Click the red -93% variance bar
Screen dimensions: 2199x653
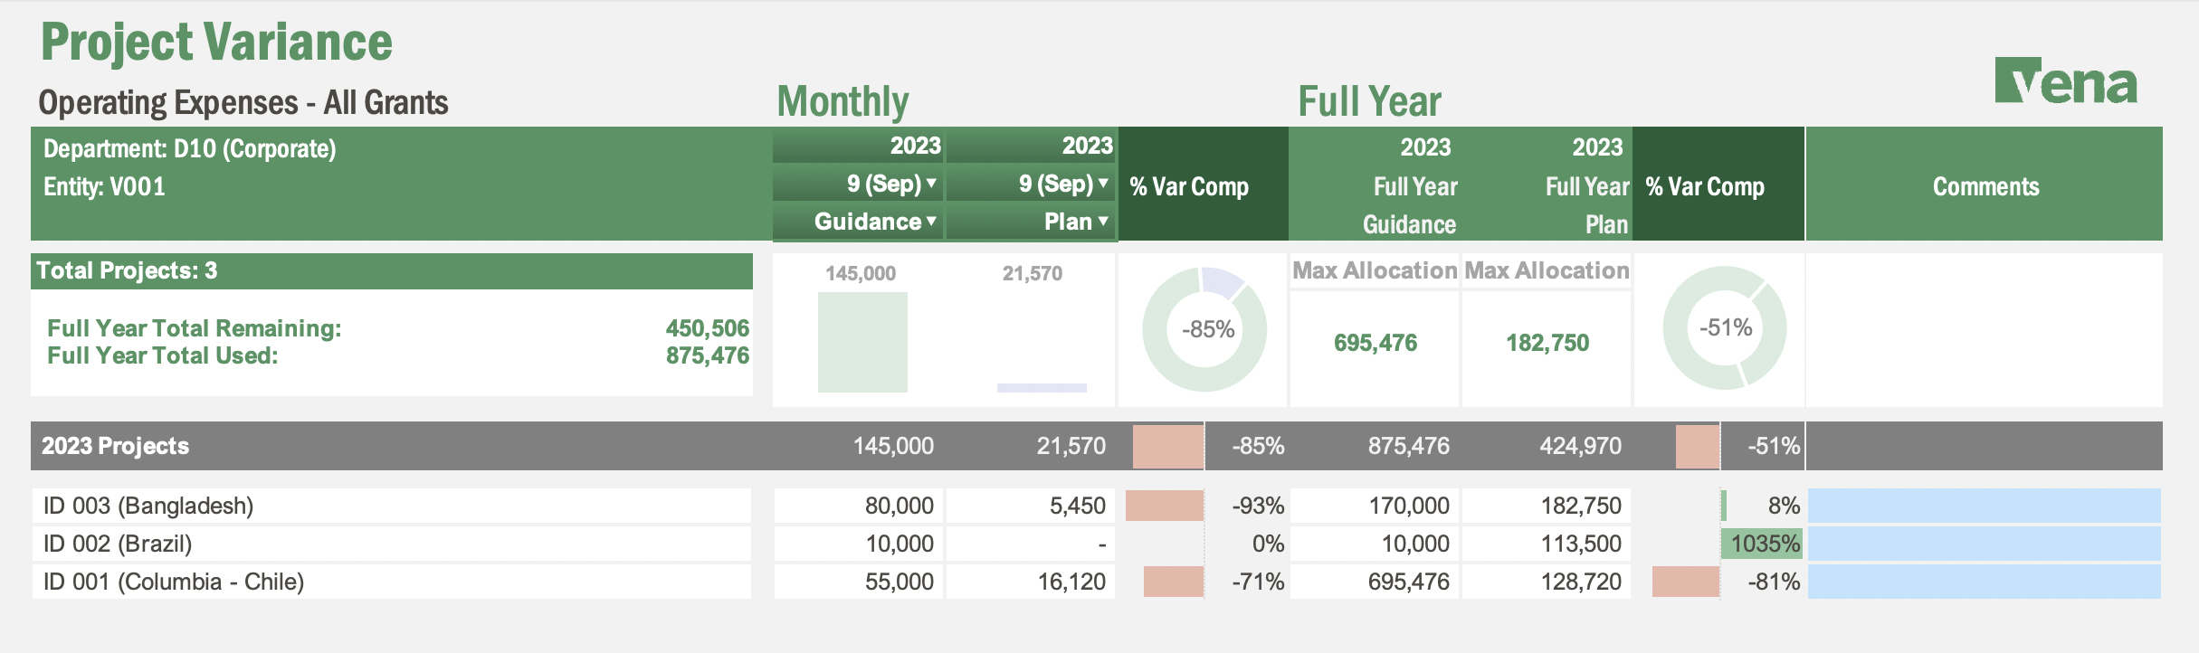tap(1164, 506)
